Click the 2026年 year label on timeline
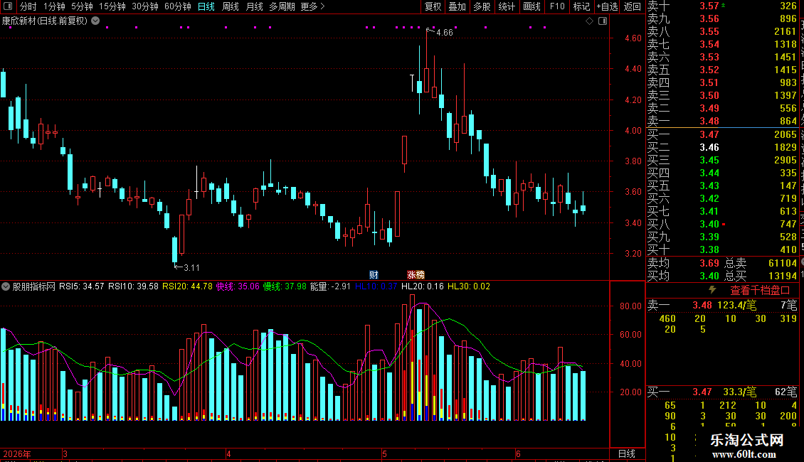 (x=17, y=453)
